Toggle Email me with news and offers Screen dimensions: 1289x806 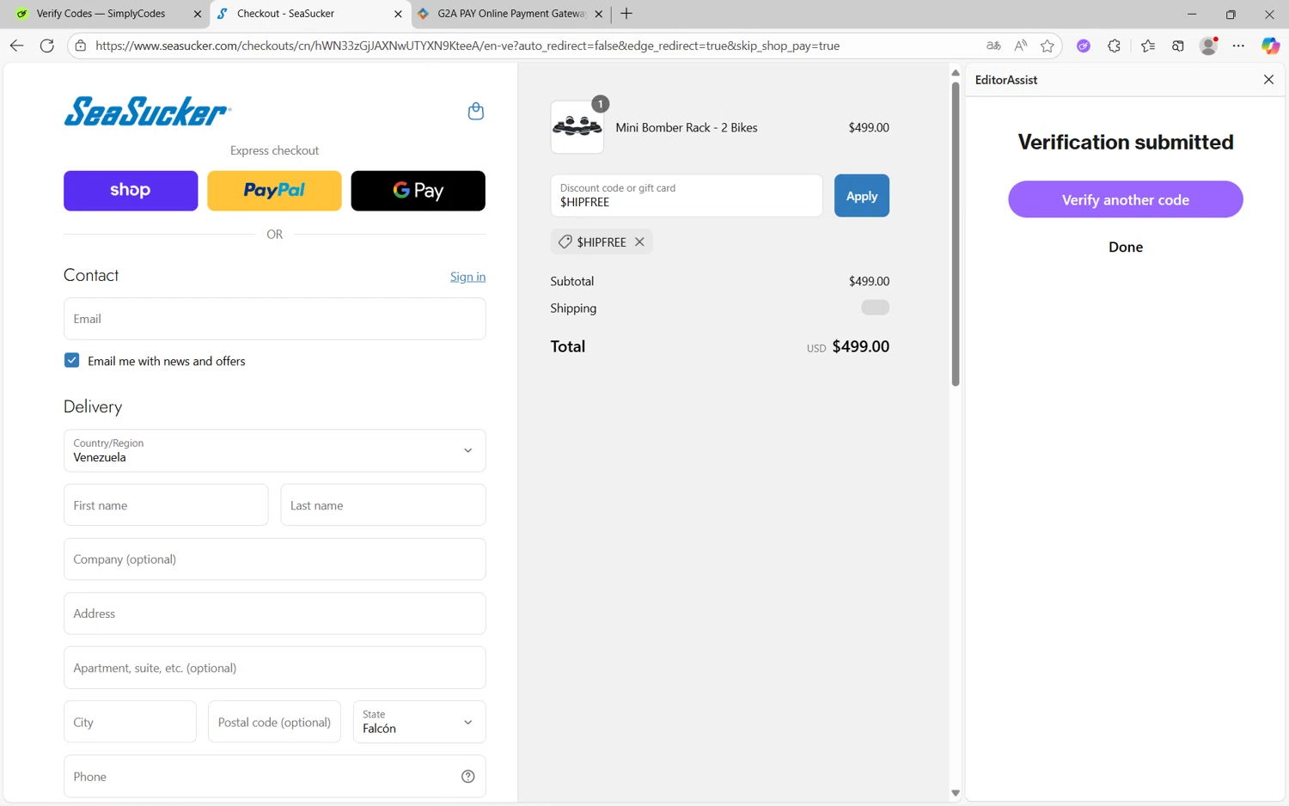tap(72, 361)
